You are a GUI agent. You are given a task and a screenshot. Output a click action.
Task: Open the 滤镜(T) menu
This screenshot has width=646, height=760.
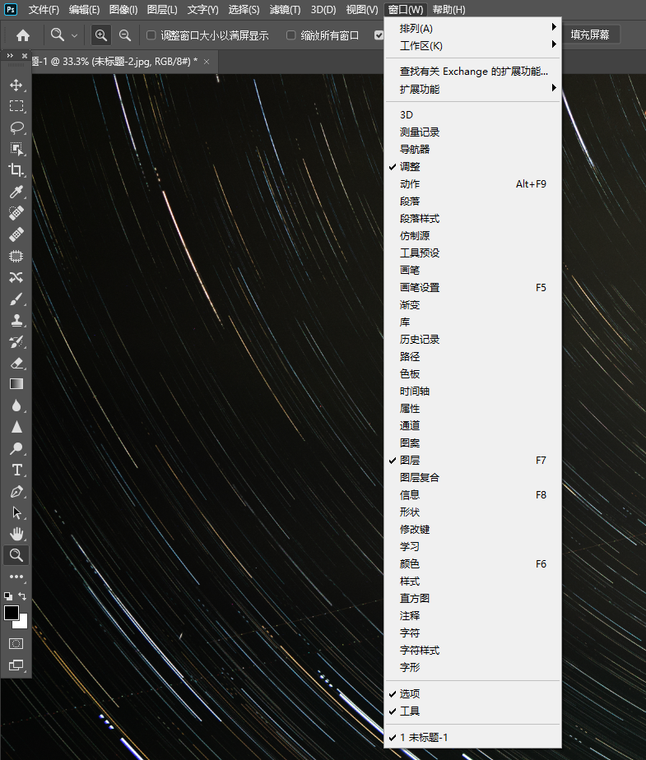coord(285,10)
